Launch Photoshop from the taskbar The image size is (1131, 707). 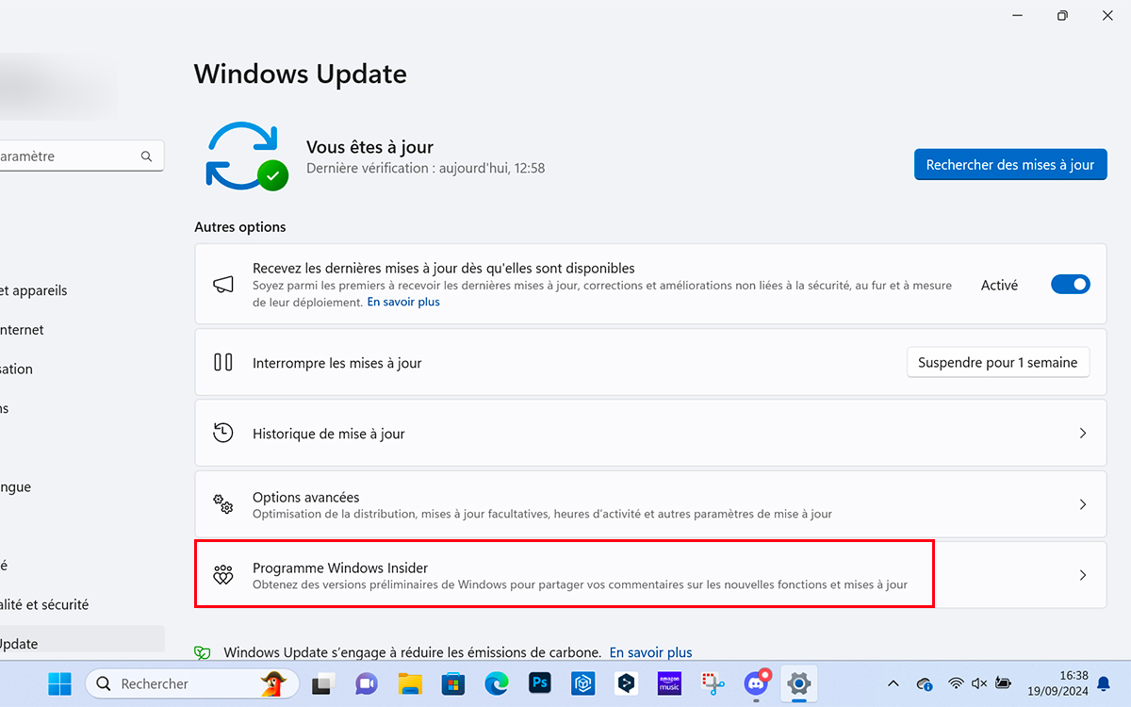point(540,683)
